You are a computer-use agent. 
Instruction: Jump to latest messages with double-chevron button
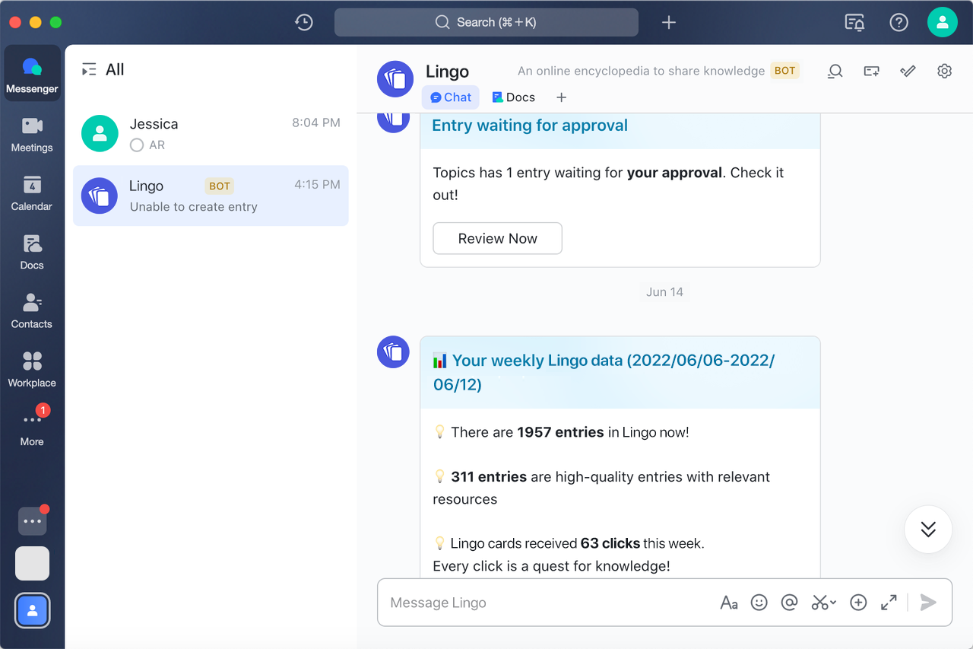pyautogui.click(x=928, y=530)
